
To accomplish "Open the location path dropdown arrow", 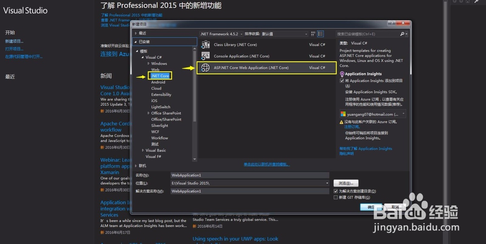I will click(x=327, y=183).
